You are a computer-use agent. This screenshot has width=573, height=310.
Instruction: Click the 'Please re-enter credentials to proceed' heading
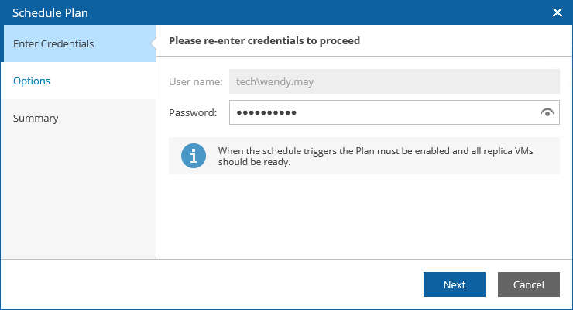[264, 40]
